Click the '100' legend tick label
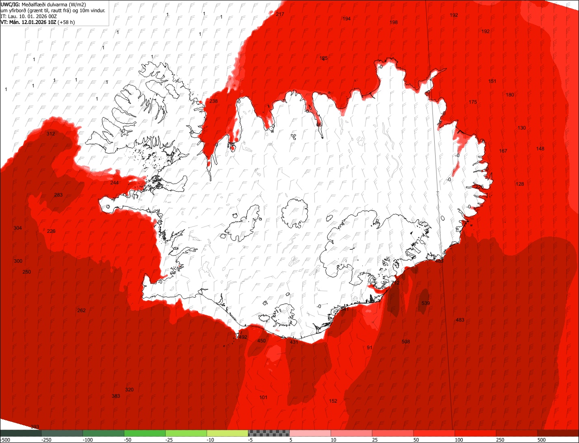The height and width of the screenshot is (443, 579). click(x=459, y=440)
